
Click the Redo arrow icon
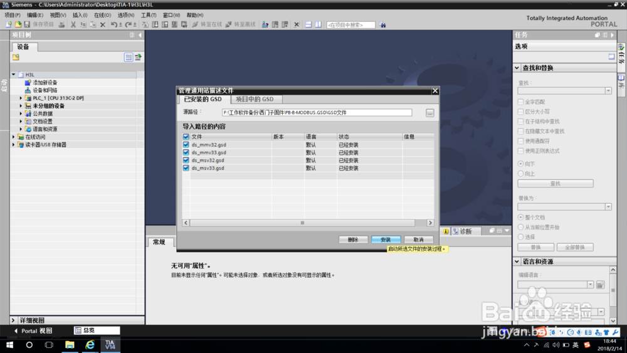point(129,25)
